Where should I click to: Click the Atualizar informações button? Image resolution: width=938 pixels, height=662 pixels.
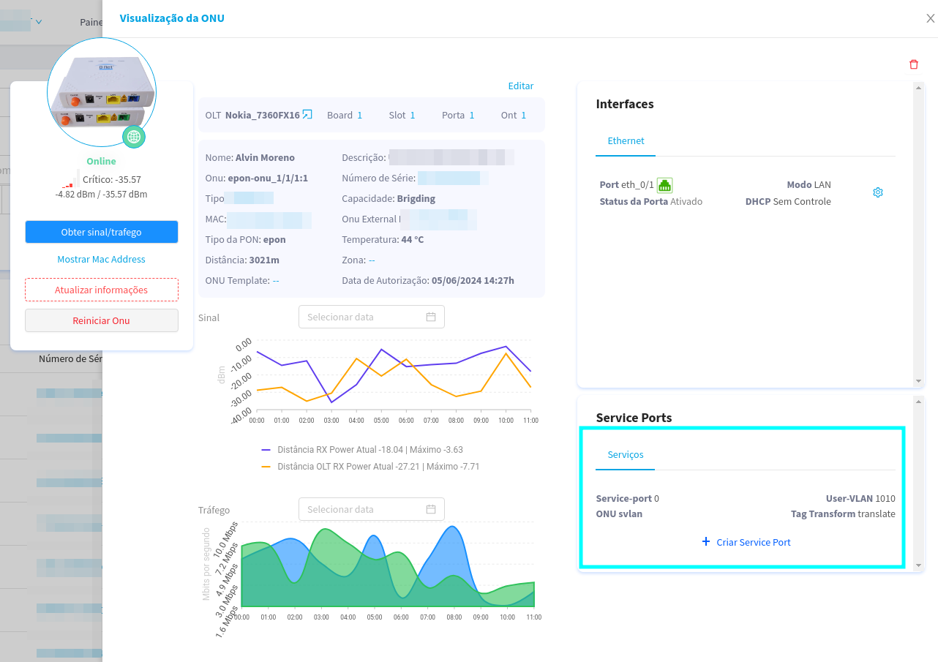(x=102, y=290)
